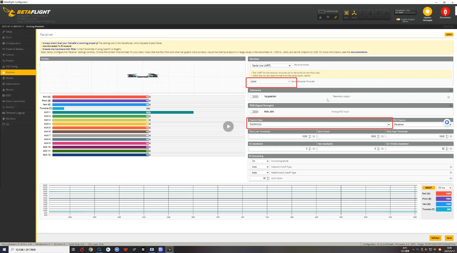
Task: Open the documentation link
Action: tap(359, 52)
